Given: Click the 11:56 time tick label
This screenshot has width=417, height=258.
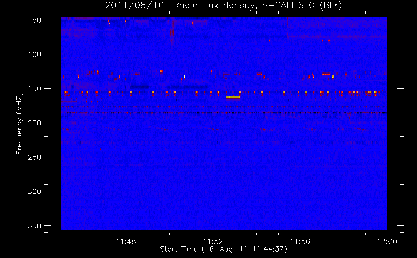Looking at the screenshot, I should point(300,241).
